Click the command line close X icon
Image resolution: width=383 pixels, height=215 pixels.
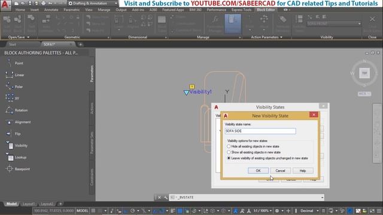(x=159, y=198)
